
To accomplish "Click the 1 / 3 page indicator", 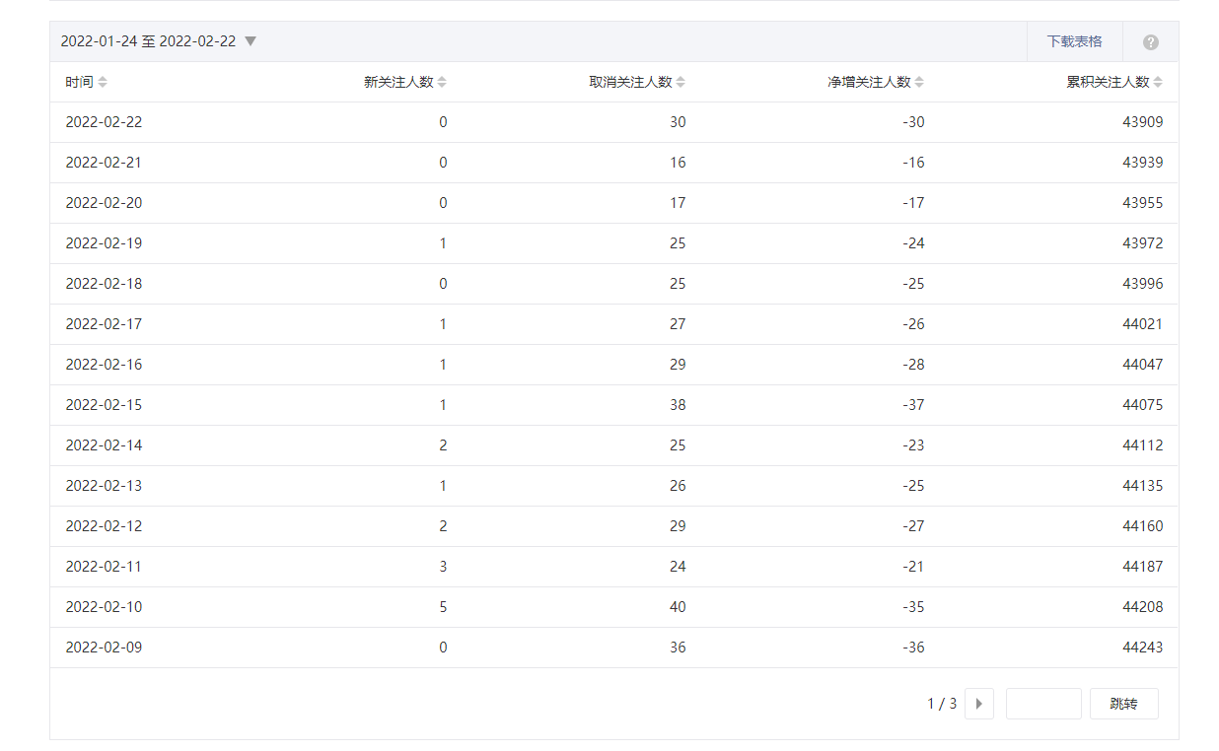I will tap(941, 704).
